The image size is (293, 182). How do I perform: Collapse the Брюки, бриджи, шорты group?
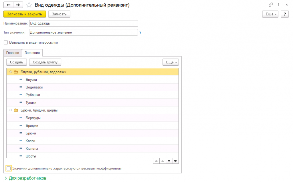[11, 110]
